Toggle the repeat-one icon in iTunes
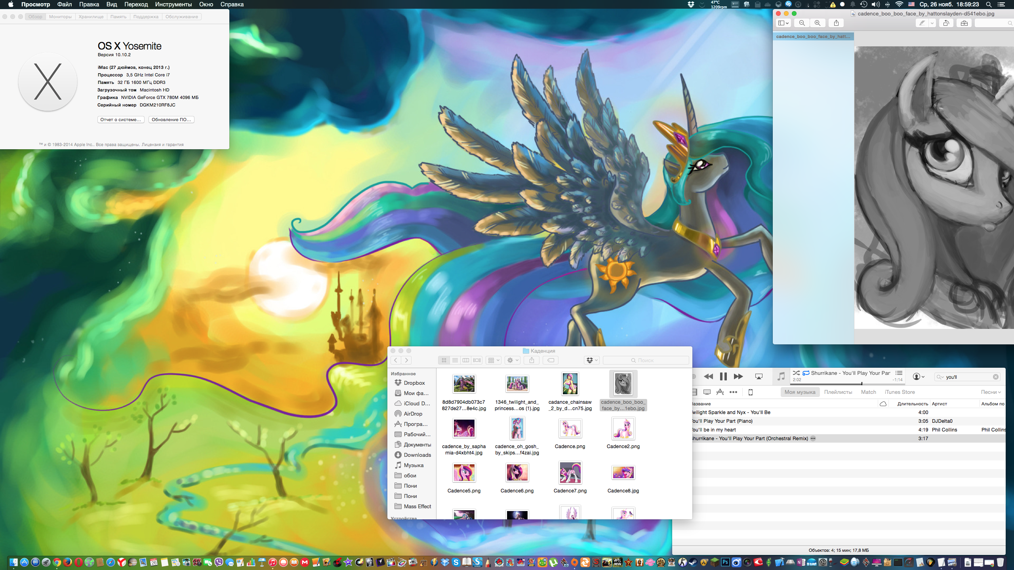 (806, 373)
